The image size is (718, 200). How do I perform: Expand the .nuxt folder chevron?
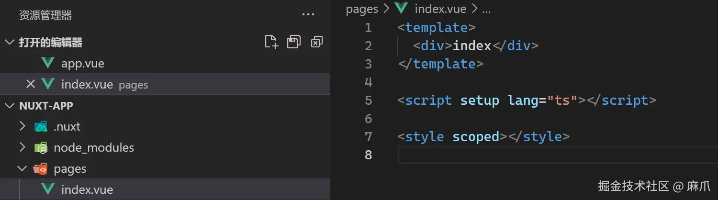coord(22,126)
